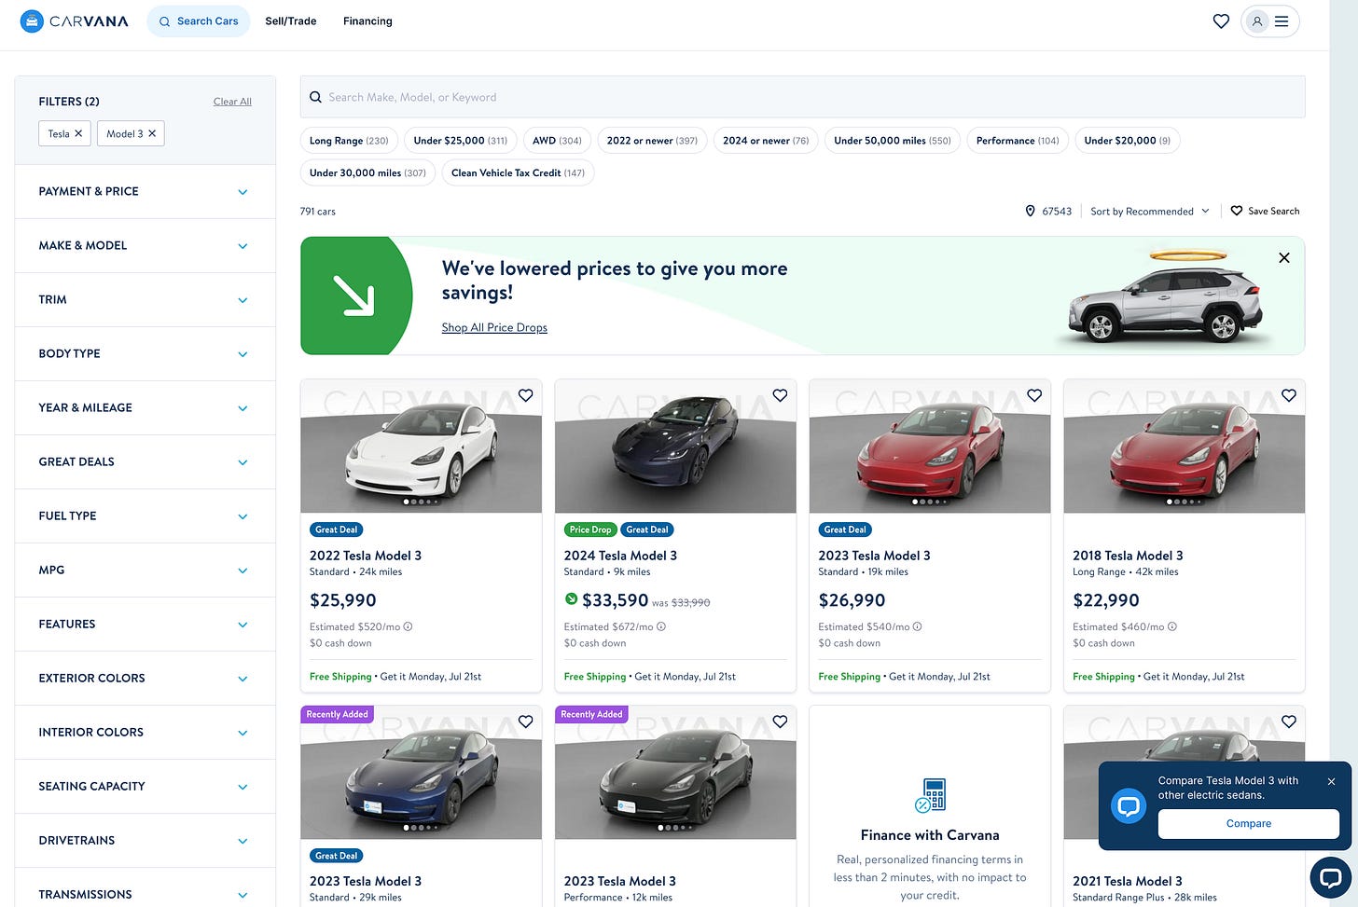
Task: Click info icon beside Estimated $672/mo
Action: [661, 626]
